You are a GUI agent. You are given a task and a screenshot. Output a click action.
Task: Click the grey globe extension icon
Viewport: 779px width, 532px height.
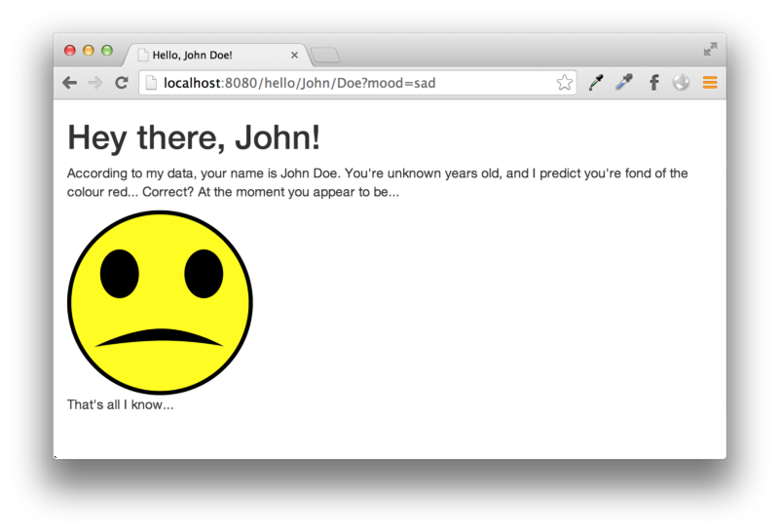click(681, 83)
